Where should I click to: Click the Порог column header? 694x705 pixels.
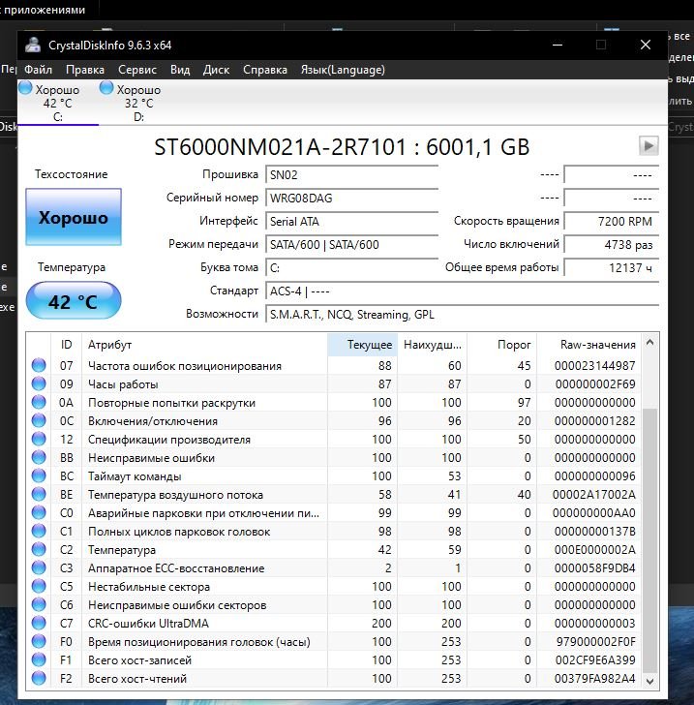pyautogui.click(x=502, y=345)
